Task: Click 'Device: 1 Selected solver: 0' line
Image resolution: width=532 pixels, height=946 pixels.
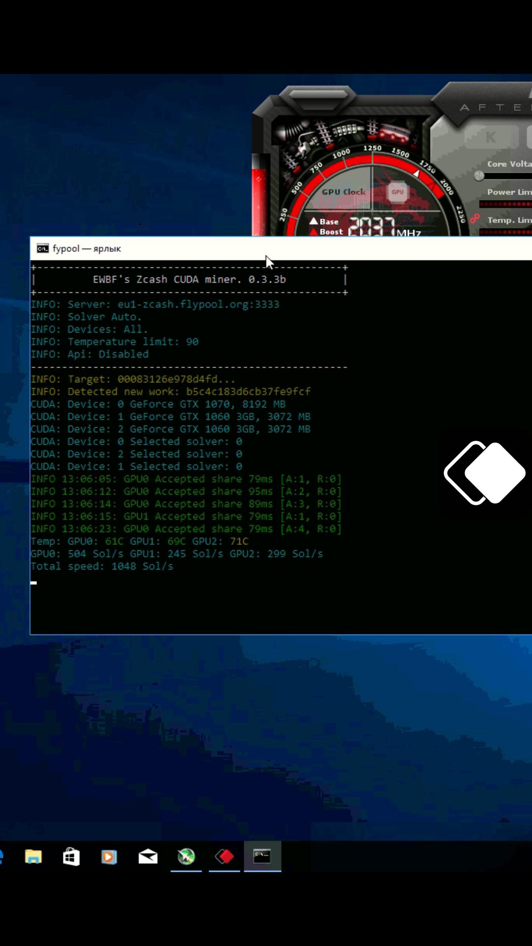Action: [x=137, y=466]
